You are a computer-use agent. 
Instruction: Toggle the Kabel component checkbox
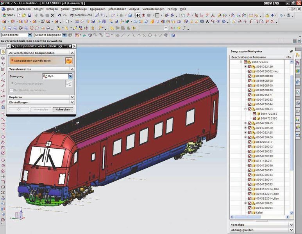[x=250, y=213]
